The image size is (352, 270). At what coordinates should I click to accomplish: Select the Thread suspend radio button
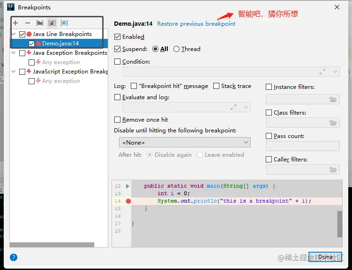coord(176,49)
